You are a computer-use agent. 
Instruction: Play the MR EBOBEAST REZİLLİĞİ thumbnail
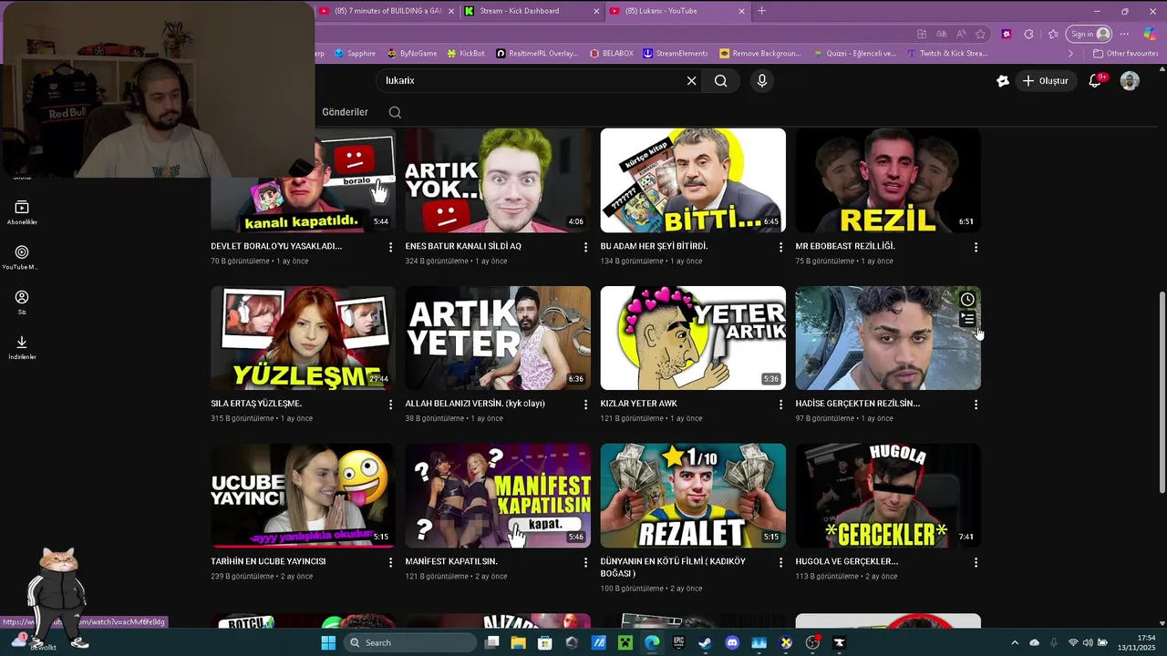tap(888, 180)
